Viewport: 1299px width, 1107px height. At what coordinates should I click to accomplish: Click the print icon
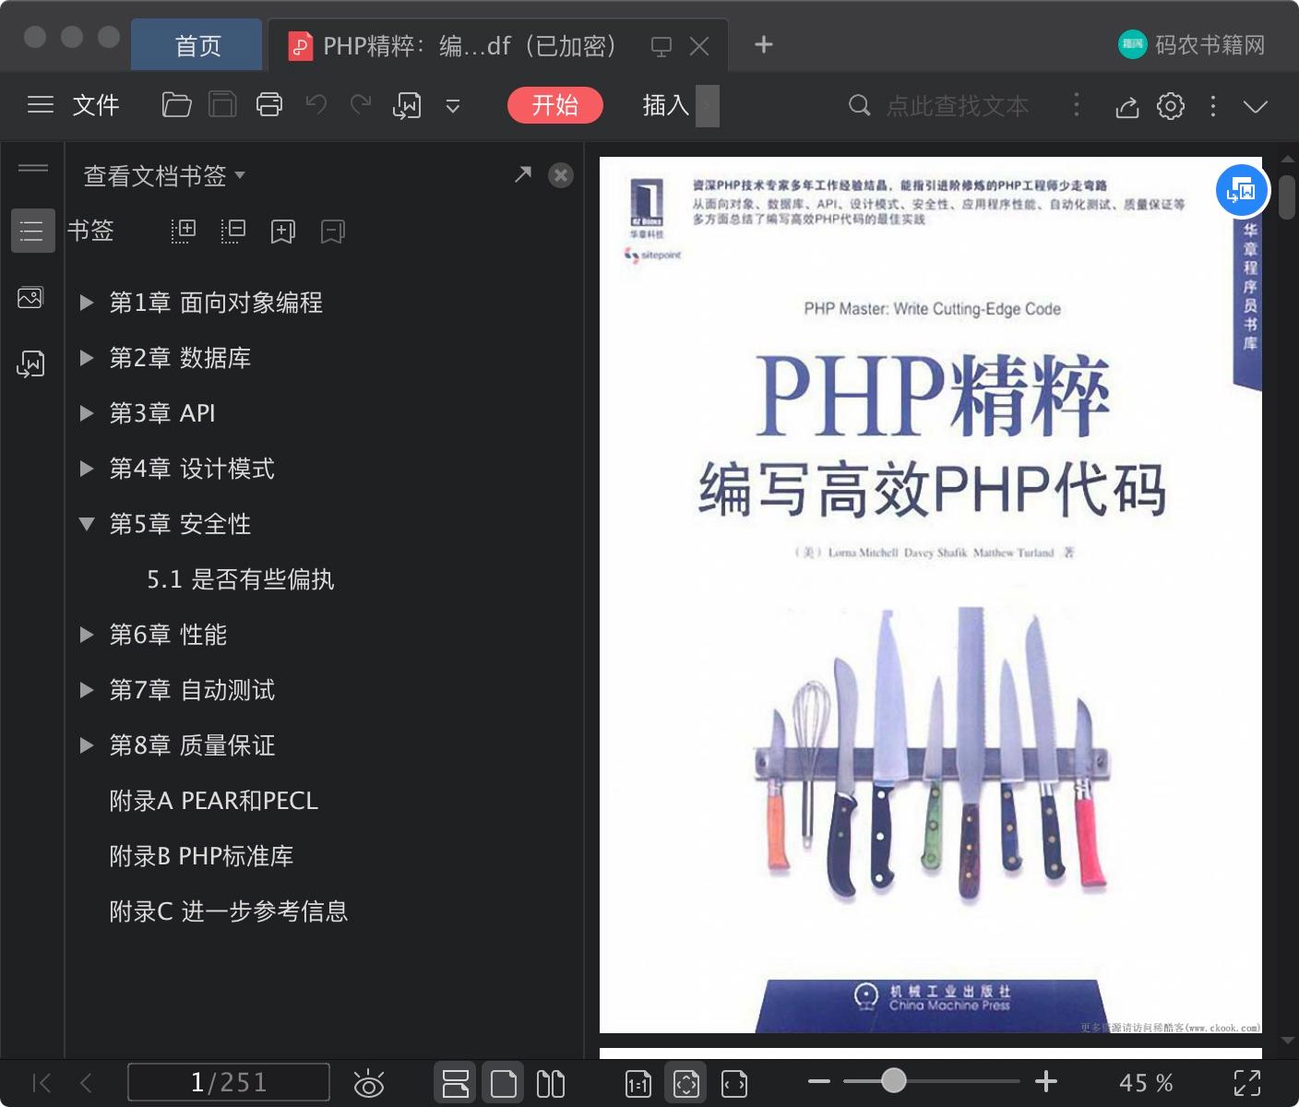point(269,105)
